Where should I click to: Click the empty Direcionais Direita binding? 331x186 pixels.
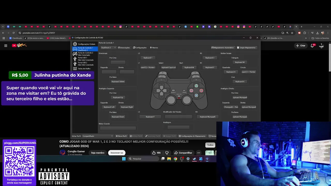pyautogui.click(x=127, y=72)
